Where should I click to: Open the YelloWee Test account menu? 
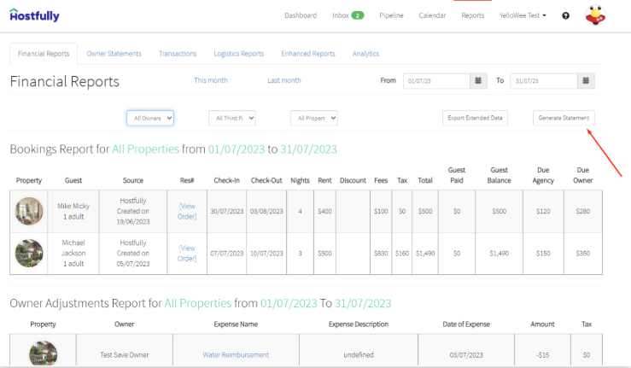pyautogui.click(x=523, y=15)
